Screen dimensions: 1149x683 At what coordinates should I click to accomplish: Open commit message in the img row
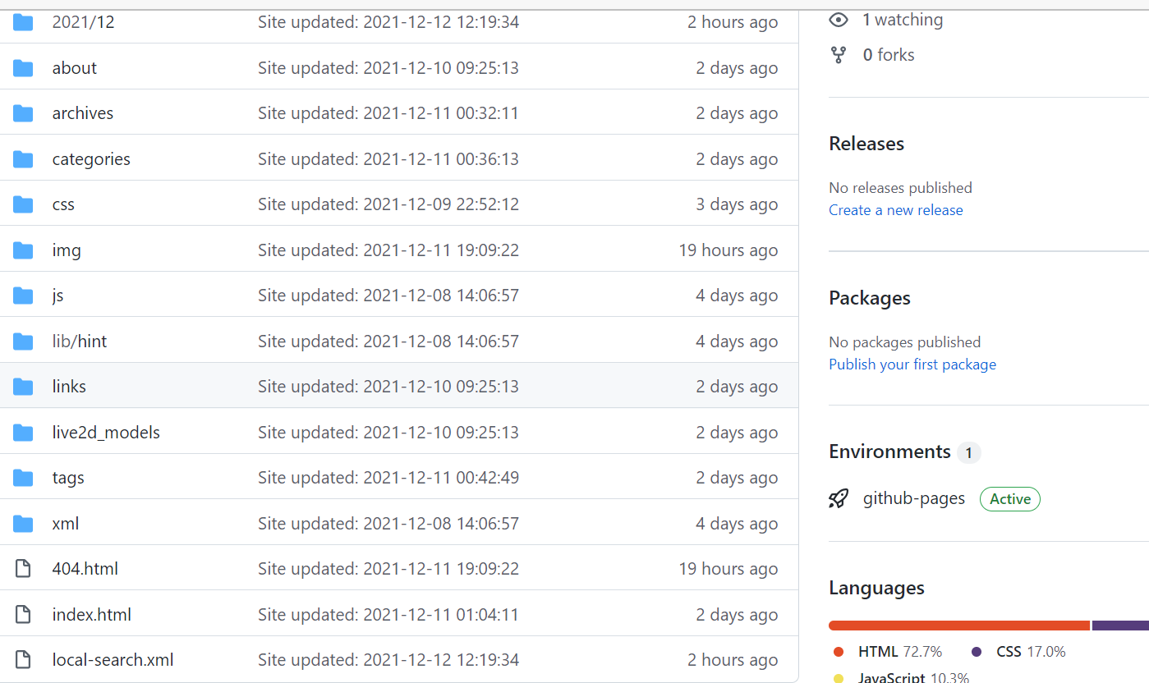[x=388, y=250]
